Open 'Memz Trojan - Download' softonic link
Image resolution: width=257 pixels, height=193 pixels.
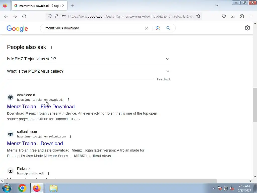coord(35,143)
